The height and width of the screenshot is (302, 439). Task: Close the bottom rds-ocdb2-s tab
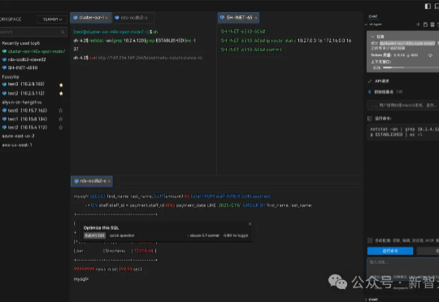click(109, 182)
